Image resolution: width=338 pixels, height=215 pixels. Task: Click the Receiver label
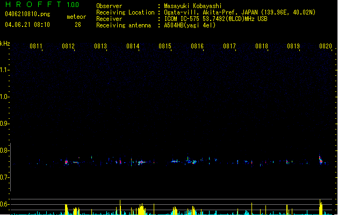click(x=109, y=19)
